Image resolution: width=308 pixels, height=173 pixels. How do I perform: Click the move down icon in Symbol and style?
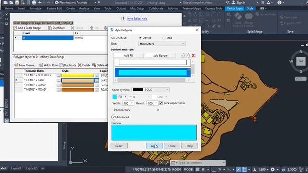click(x=183, y=55)
